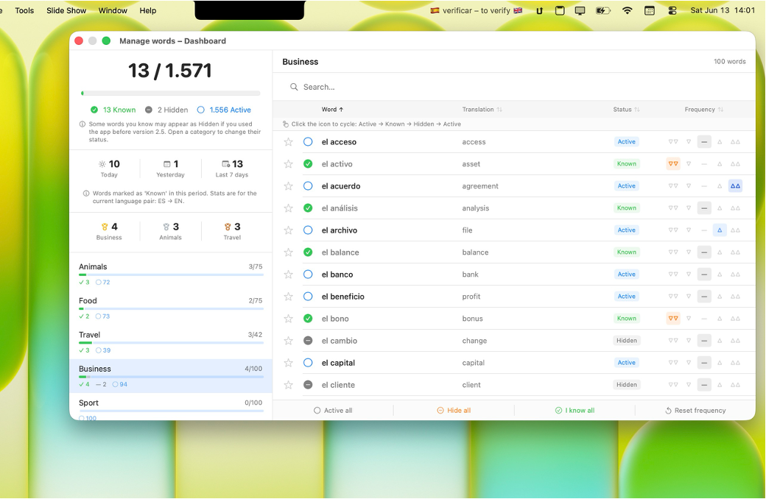Star the word el activo
Screen dimensions: 766x499
pyautogui.click(x=288, y=164)
